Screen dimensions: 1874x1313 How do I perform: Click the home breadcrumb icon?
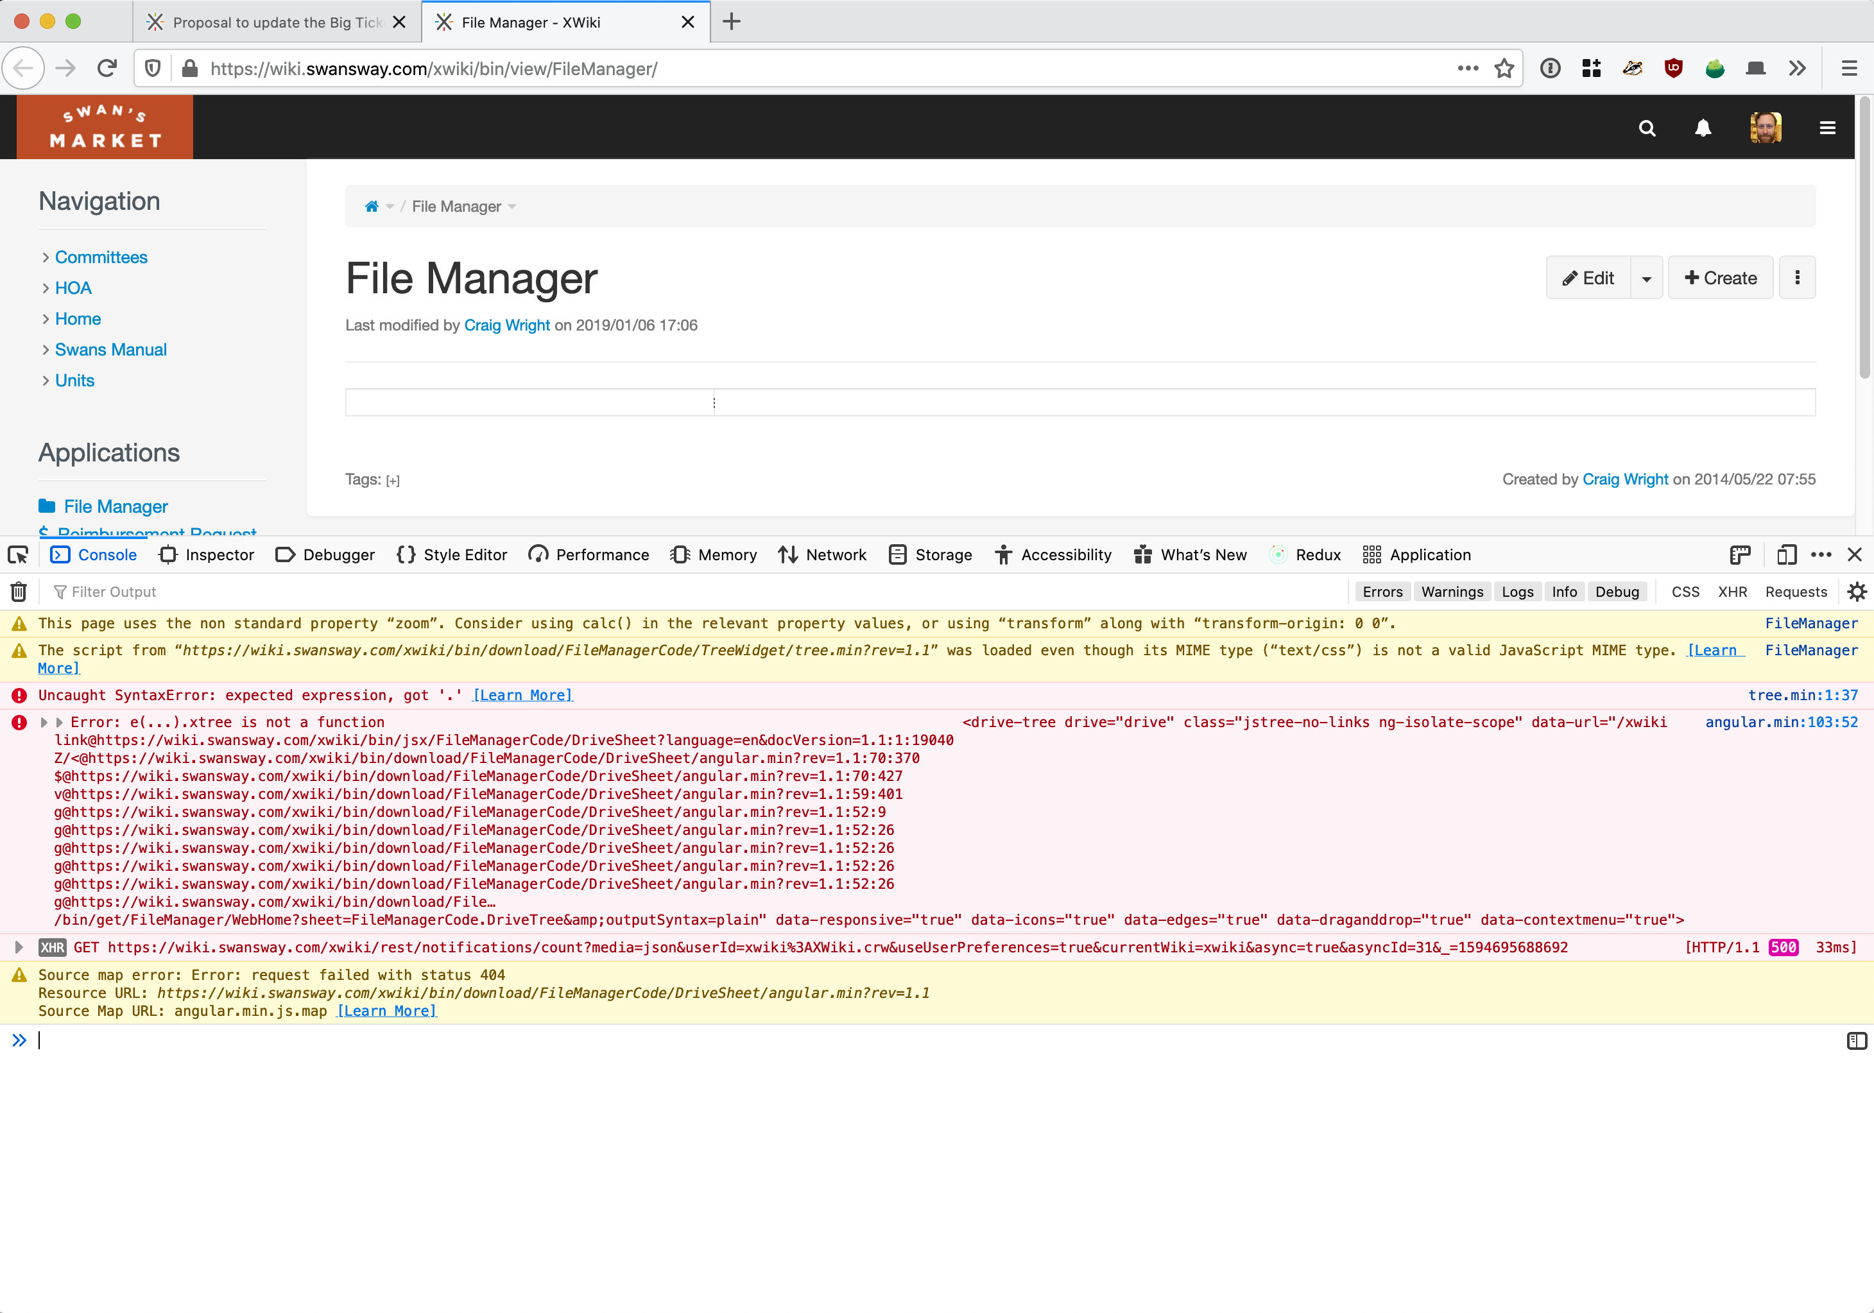tap(372, 207)
